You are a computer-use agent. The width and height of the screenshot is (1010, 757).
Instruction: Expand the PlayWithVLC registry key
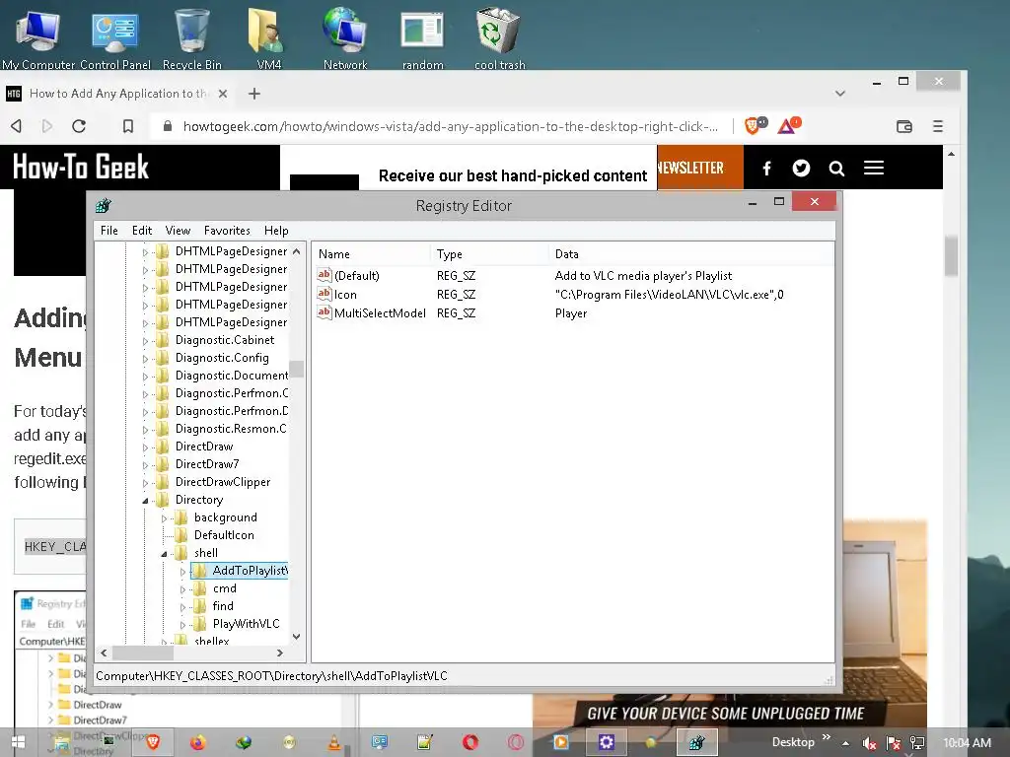pyautogui.click(x=182, y=624)
